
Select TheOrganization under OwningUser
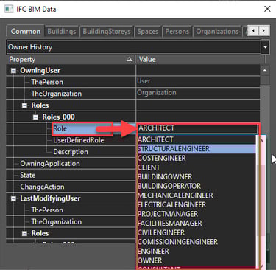(56, 94)
